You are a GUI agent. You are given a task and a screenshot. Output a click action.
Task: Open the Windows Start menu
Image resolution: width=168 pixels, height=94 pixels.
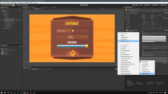point(2,93)
